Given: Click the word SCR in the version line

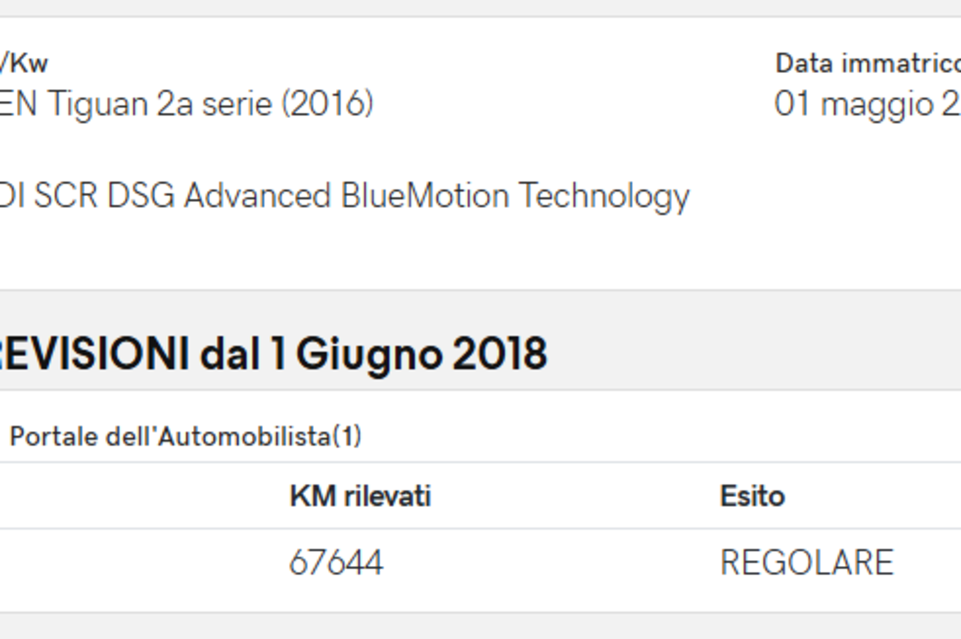Looking at the screenshot, I should coord(65,196).
